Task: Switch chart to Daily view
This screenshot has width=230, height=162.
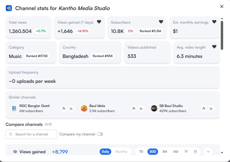Action: point(105,152)
